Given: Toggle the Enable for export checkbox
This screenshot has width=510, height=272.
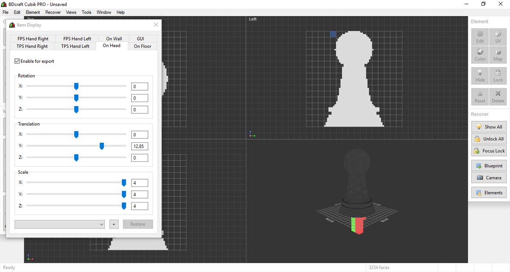Looking at the screenshot, I should coord(17,61).
